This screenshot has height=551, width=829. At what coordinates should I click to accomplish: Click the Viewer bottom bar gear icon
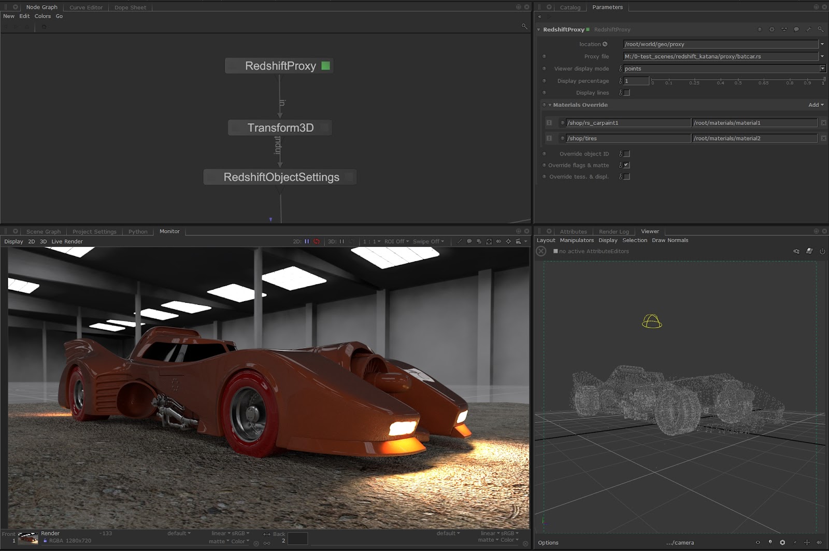tap(782, 543)
